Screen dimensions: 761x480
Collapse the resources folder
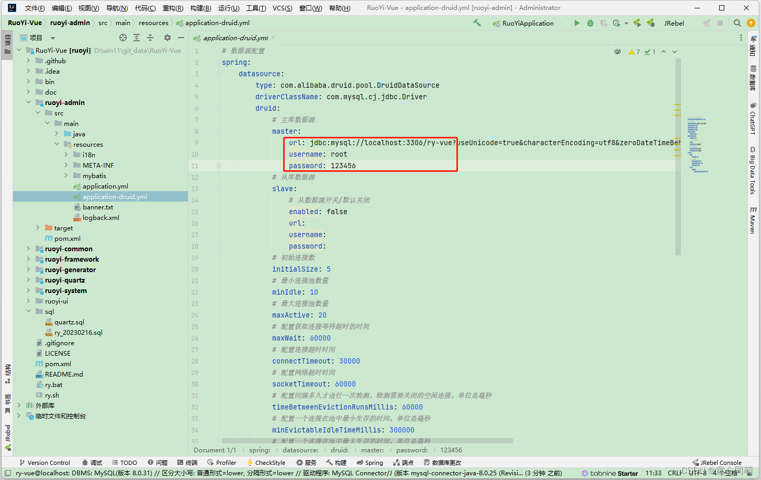57,144
